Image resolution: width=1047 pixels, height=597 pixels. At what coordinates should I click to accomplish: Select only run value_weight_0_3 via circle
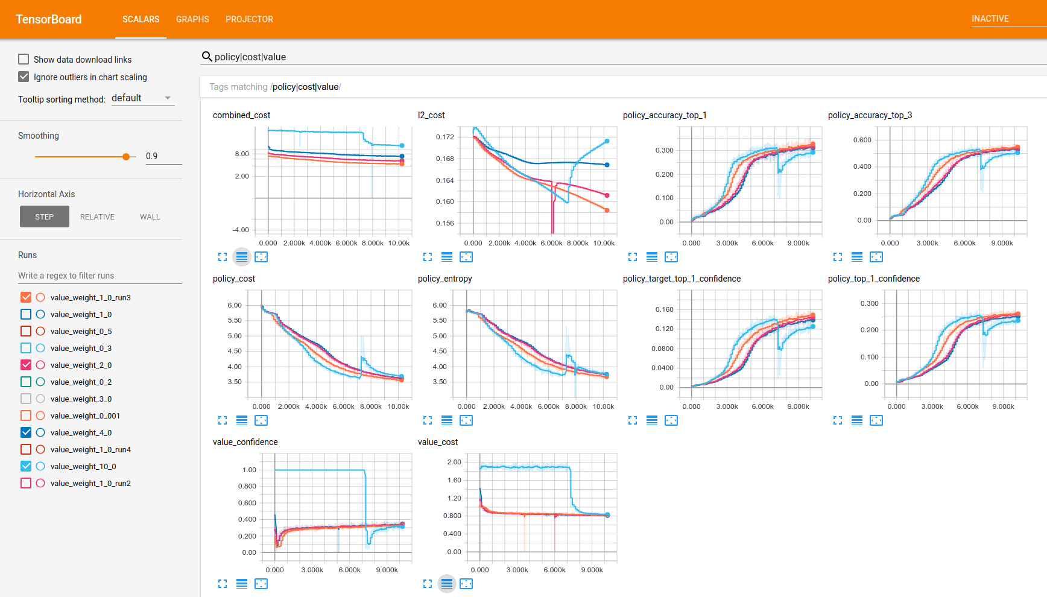tap(40, 348)
